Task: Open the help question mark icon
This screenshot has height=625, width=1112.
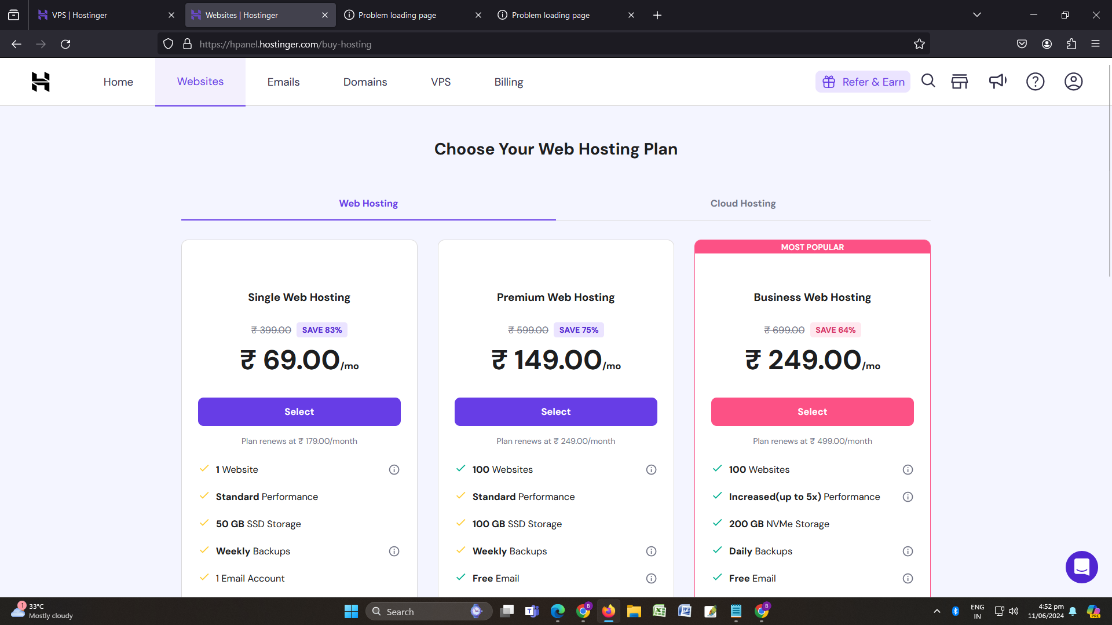Action: (1035, 82)
